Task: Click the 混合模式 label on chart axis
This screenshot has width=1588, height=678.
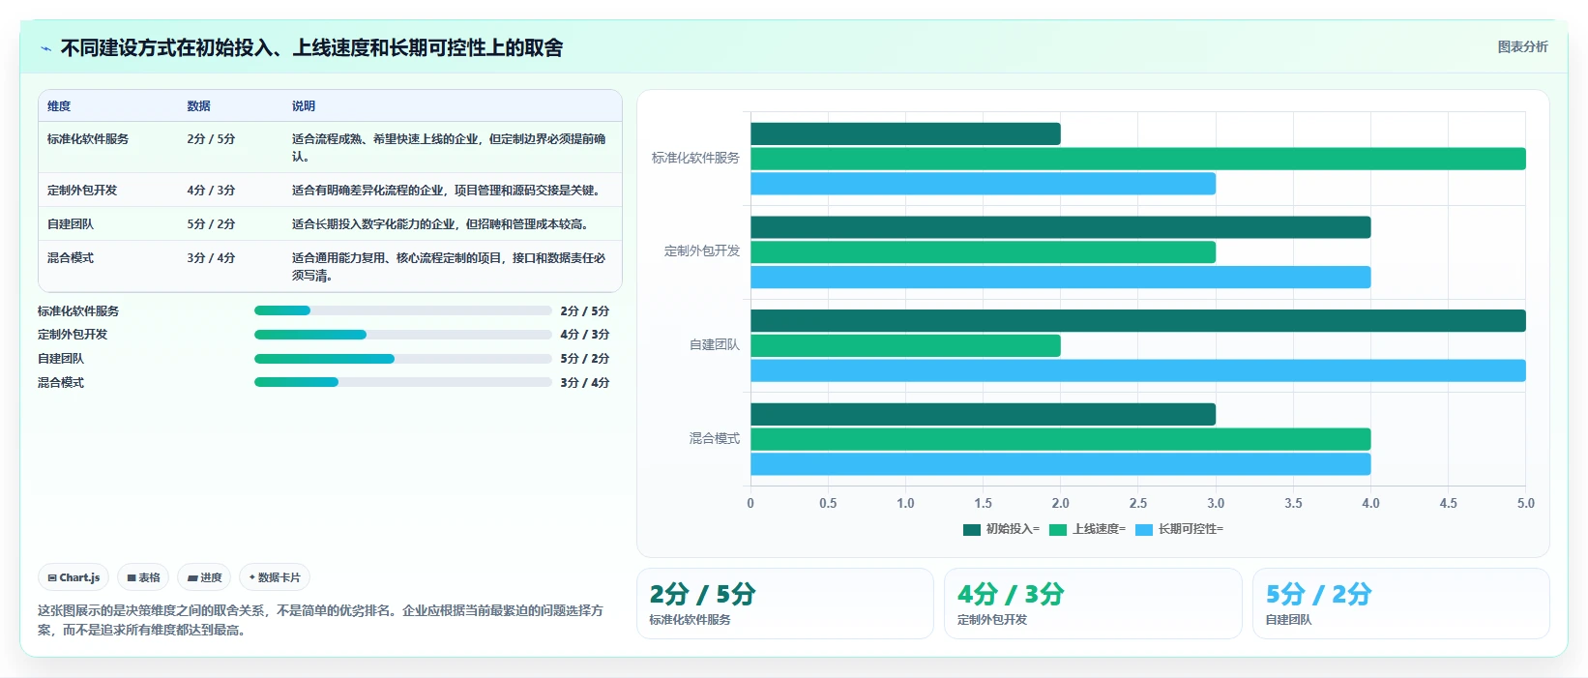Action: click(x=715, y=438)
